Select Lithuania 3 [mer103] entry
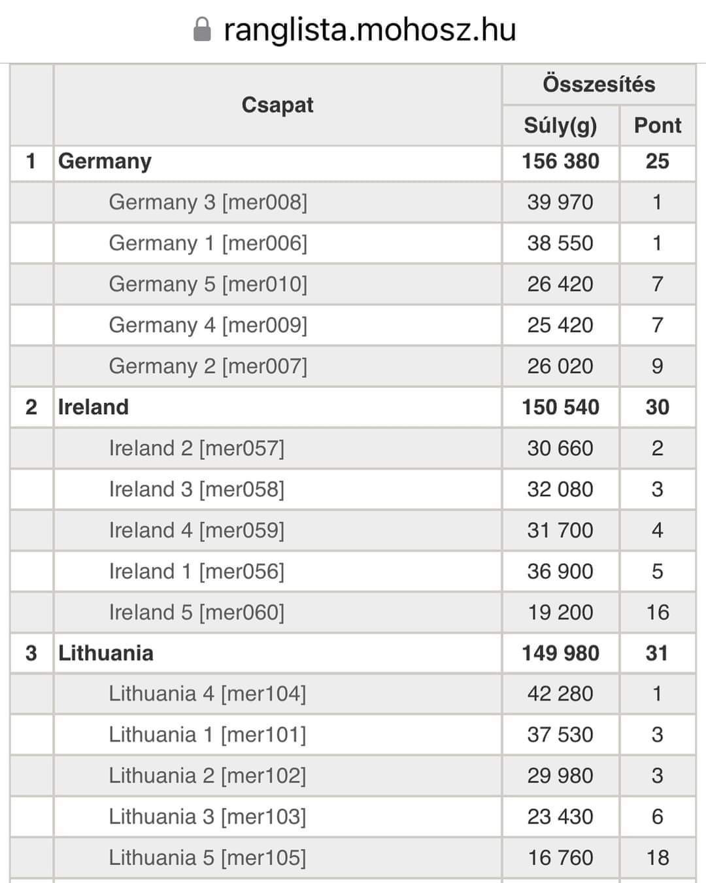 coord(207,816)
